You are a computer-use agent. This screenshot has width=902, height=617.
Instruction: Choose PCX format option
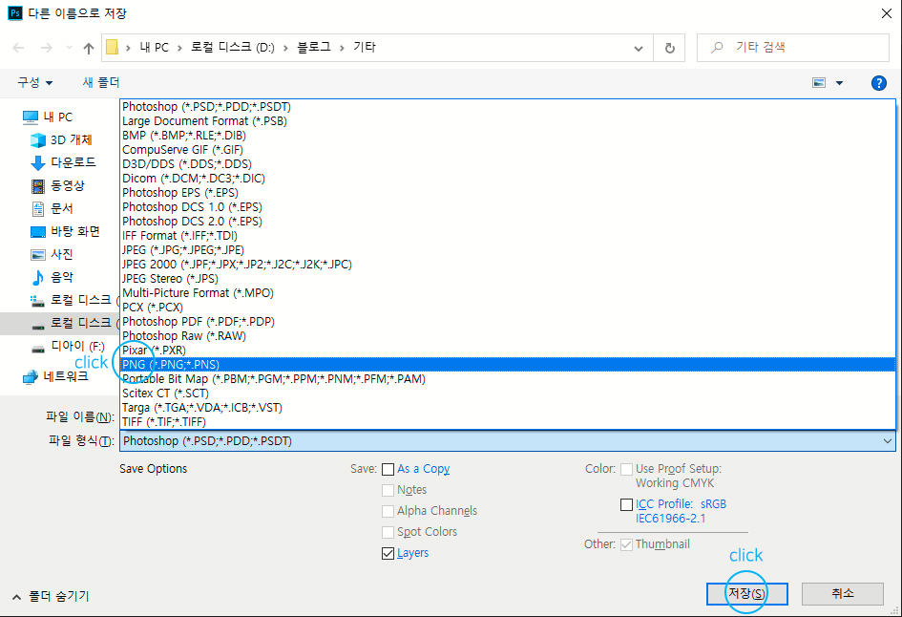click(x=508, y=308)
